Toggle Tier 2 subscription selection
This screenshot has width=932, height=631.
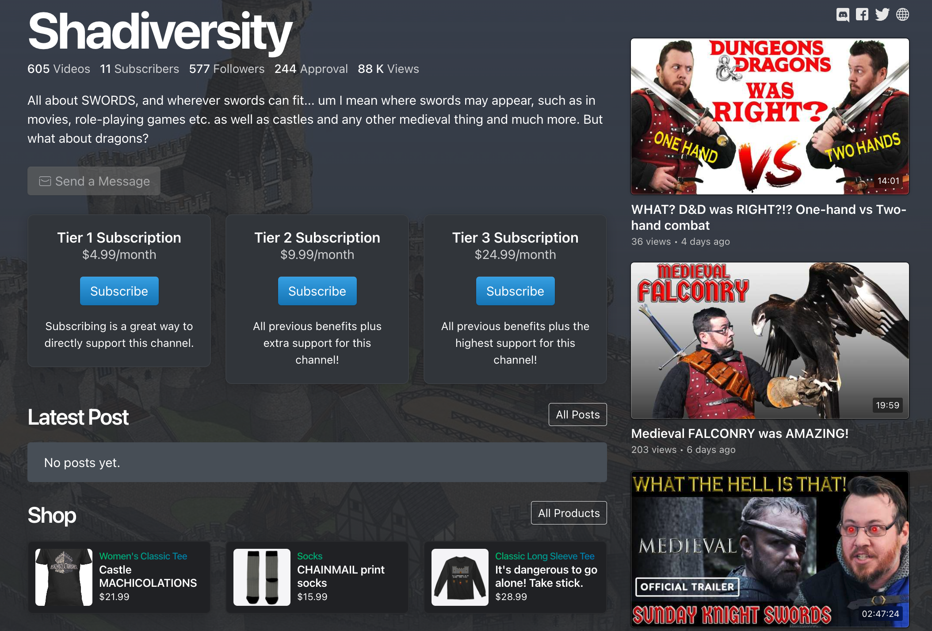(317, 290)
